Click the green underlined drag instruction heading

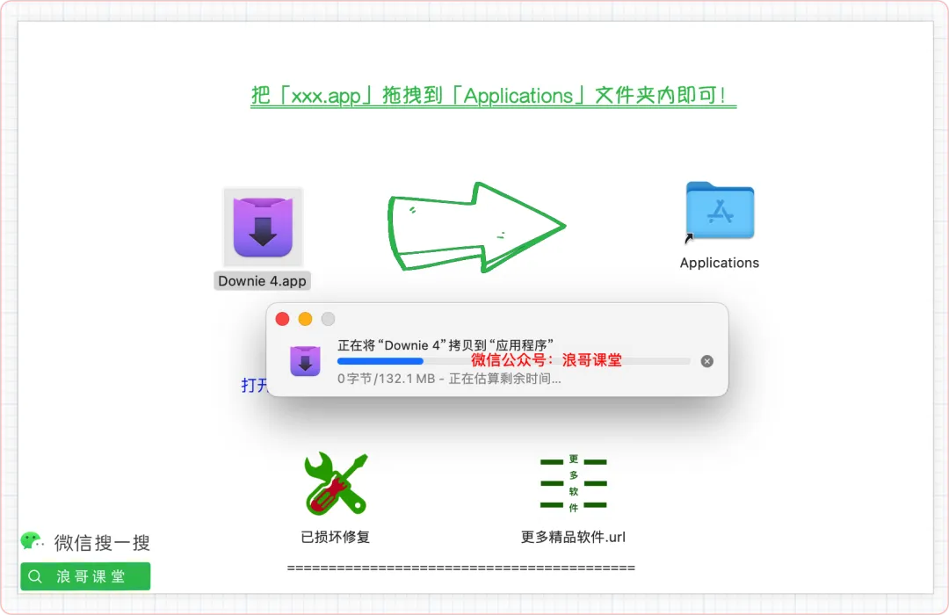coord(493,96)
